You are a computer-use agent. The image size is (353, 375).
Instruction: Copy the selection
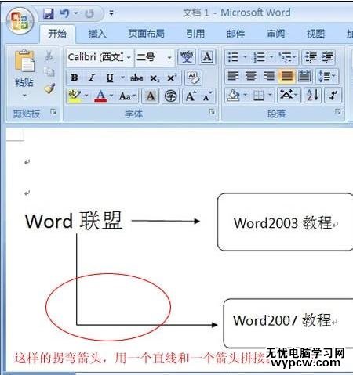point(49,71)
